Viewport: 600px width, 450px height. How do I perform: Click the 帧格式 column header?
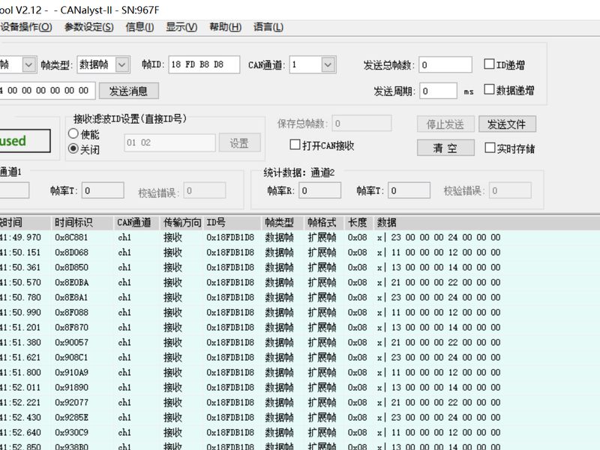pos(325,223)
